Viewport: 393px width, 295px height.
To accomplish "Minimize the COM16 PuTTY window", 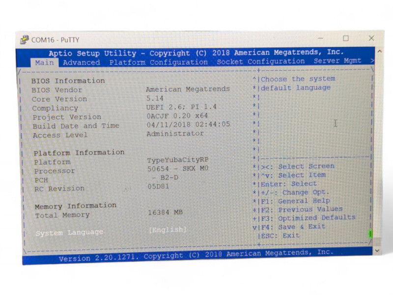I will pos(321,38).
